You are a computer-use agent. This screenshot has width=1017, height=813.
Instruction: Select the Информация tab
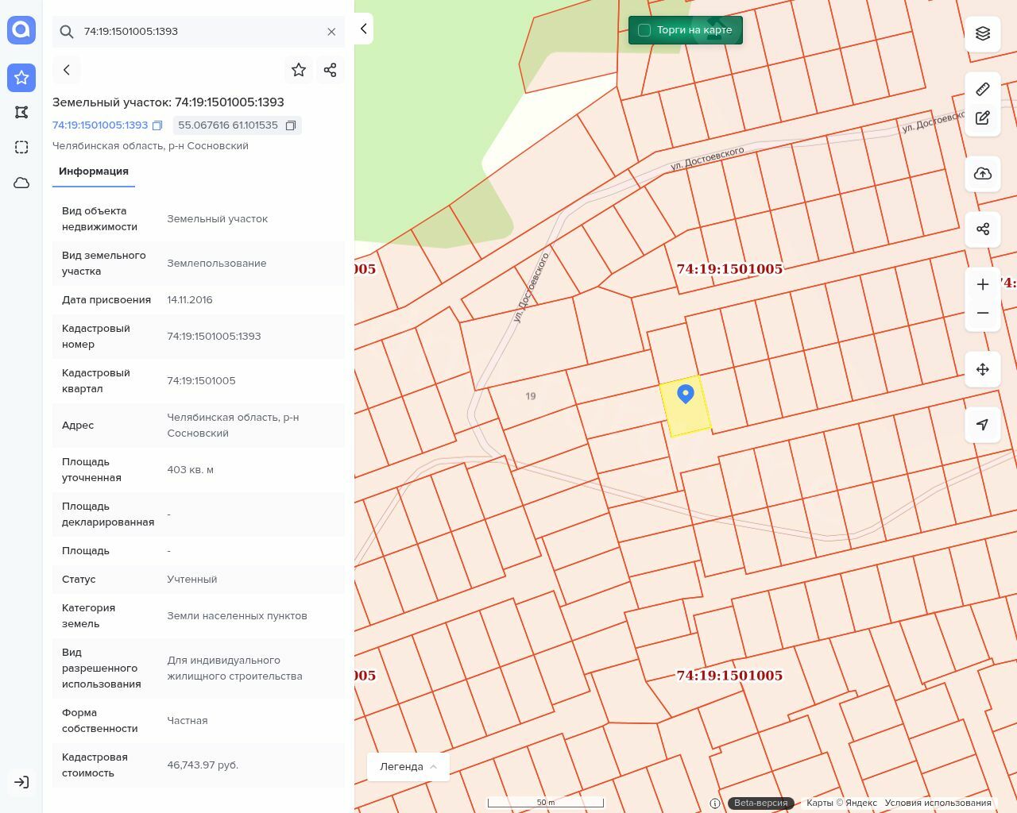[x=94, y=171]
